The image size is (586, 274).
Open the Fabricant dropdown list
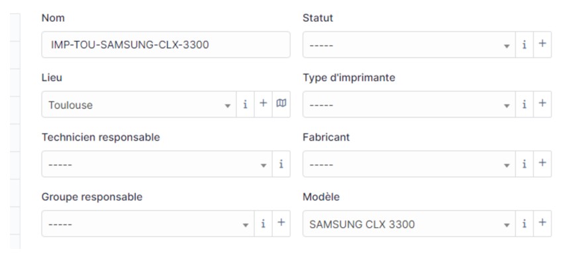click(x=409, y=164)
